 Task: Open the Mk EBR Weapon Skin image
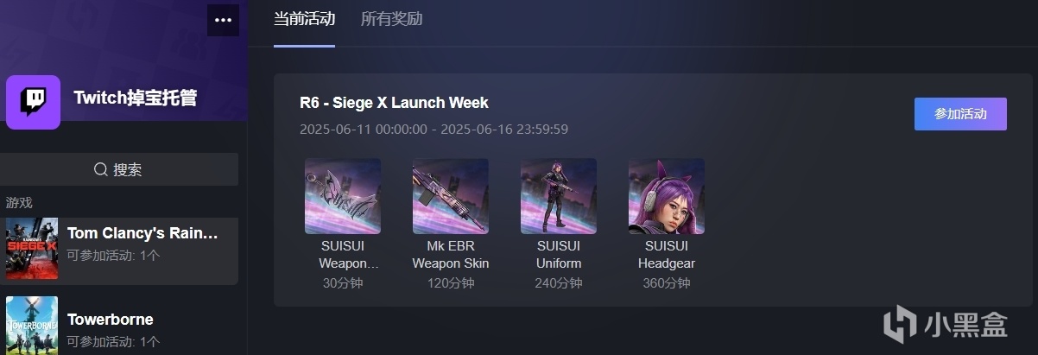tap(451, 196)
